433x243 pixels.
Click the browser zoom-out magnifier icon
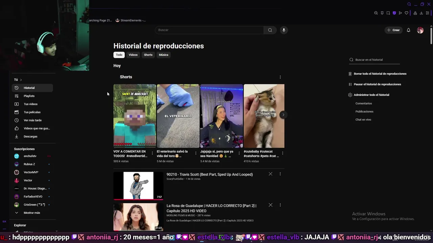click(376, 13)
